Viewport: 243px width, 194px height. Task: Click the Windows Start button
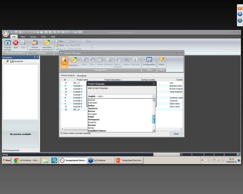7,160
